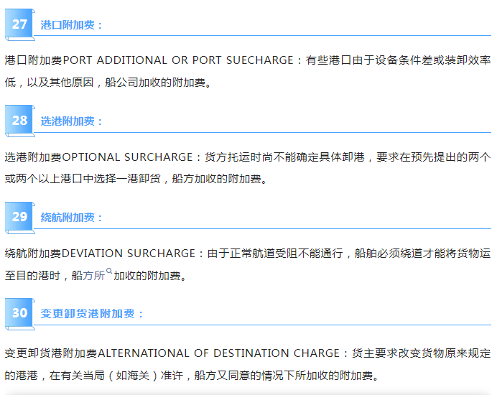Select the 选港附加费 section heading

click(71, 121)
